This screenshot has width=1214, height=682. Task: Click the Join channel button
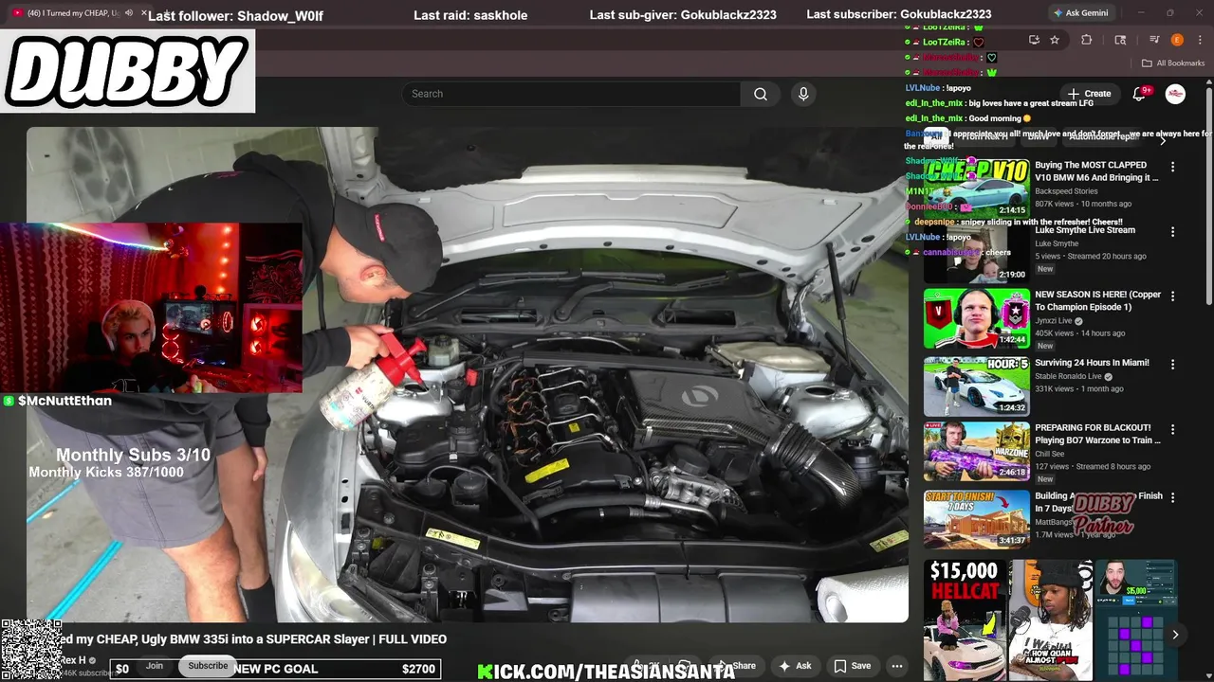[155, 666]
